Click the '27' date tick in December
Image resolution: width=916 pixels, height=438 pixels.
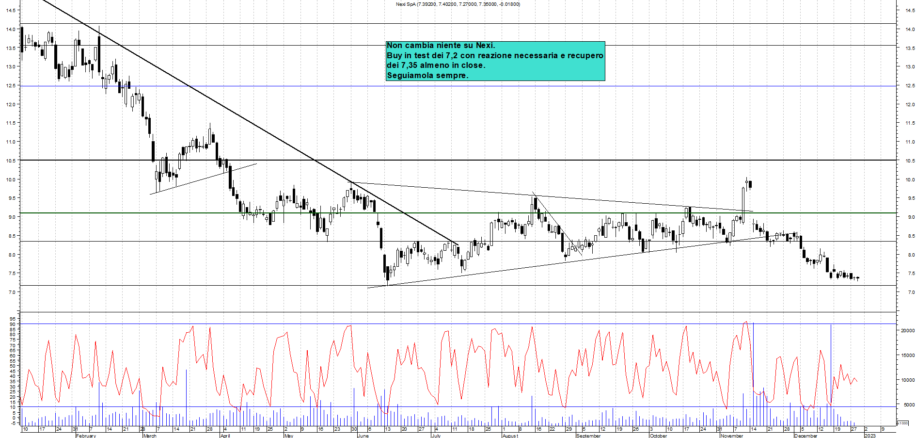tap(854, 429)
